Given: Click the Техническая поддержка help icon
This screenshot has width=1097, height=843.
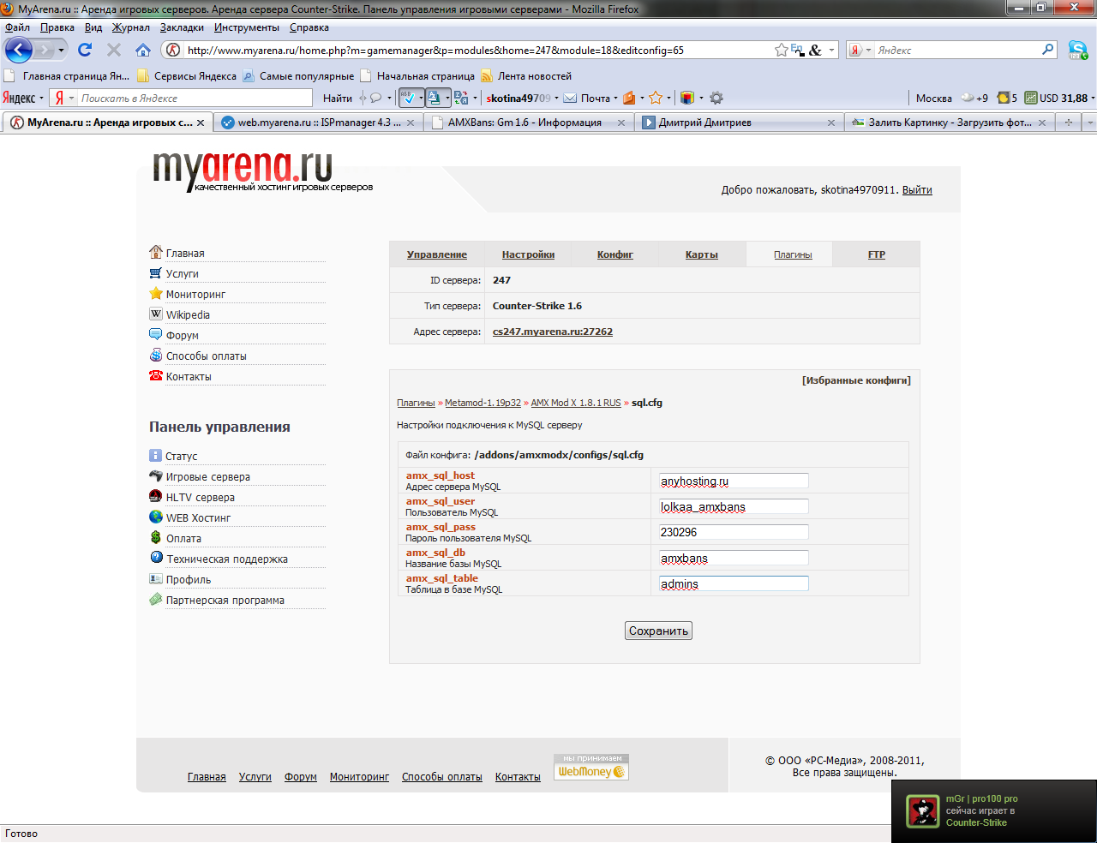Looking at the screenshot, I should pos(155,558).
